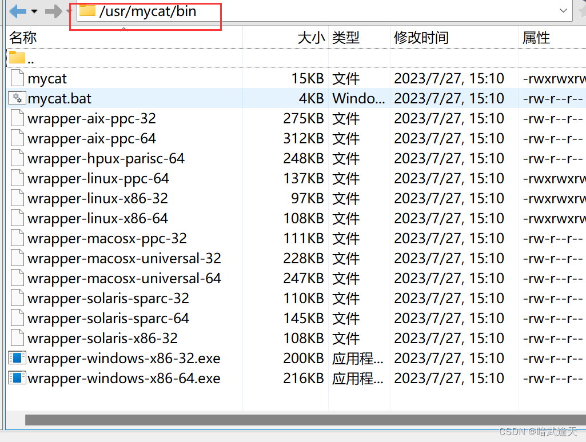
Task: Click the 137KB size cell
Action: tap(304, 178)
